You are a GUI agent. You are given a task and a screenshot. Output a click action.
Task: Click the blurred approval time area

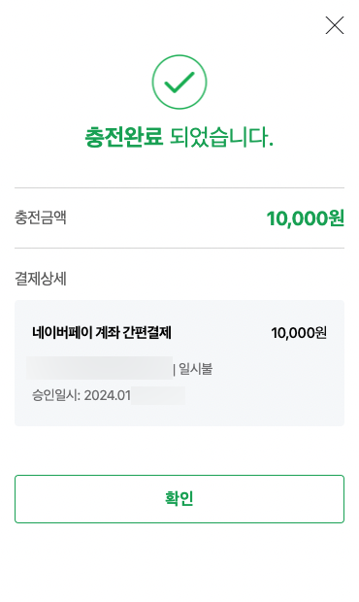(158, 395)
